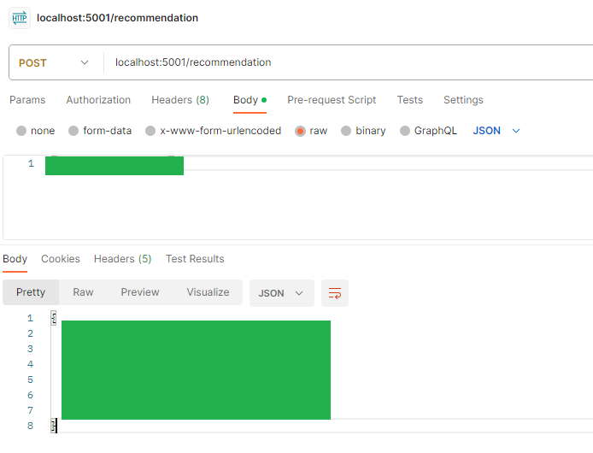
Task: Select the raw body radio button
Action: [300, 131]
